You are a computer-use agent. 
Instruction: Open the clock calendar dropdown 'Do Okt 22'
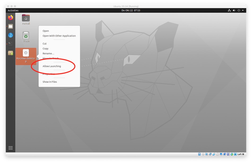click(x=131, y=10)
